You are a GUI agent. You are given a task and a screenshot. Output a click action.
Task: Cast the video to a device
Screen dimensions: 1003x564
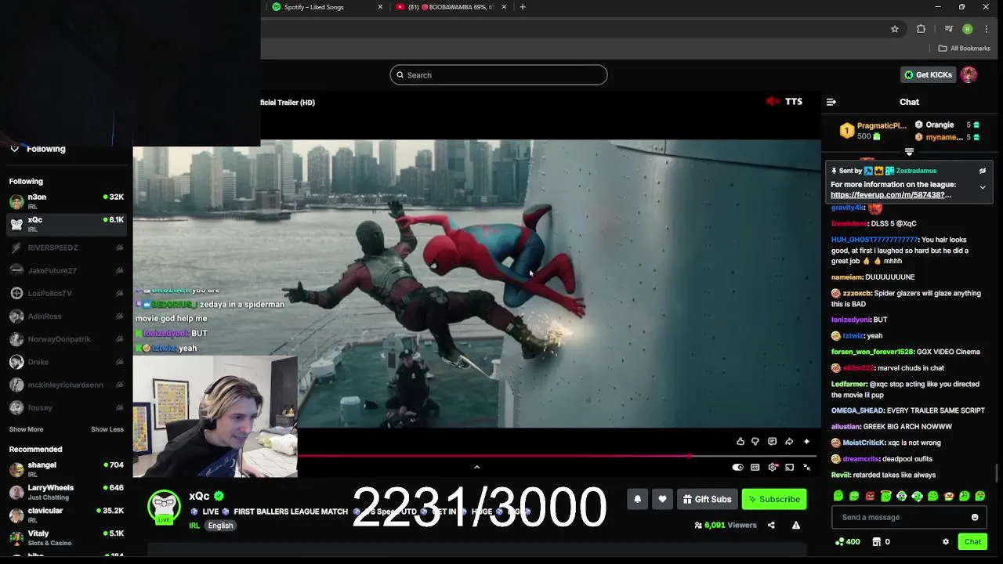tap(789, 468)
